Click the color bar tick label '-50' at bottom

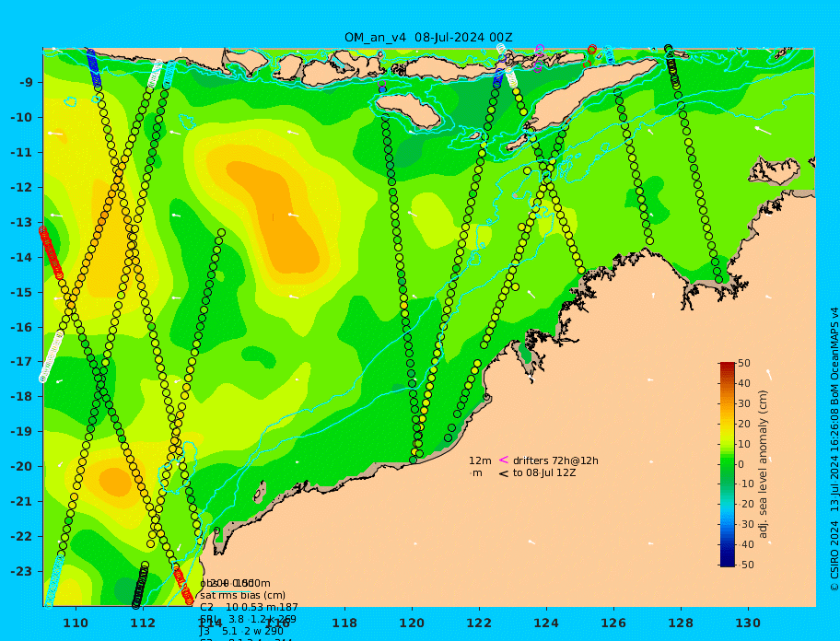[746, 565]
